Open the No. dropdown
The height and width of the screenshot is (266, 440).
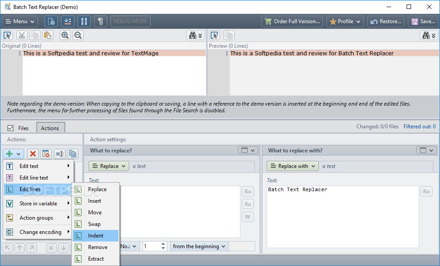pos(129,246)
